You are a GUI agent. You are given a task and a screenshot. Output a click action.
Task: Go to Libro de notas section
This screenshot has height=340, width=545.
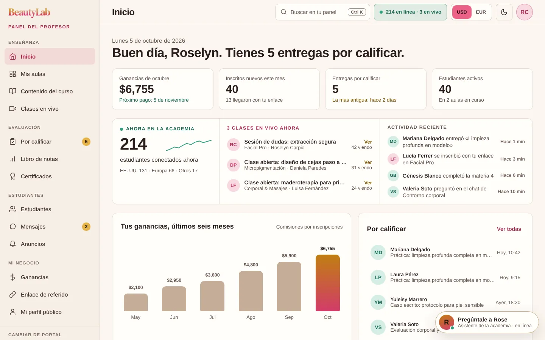50,159
